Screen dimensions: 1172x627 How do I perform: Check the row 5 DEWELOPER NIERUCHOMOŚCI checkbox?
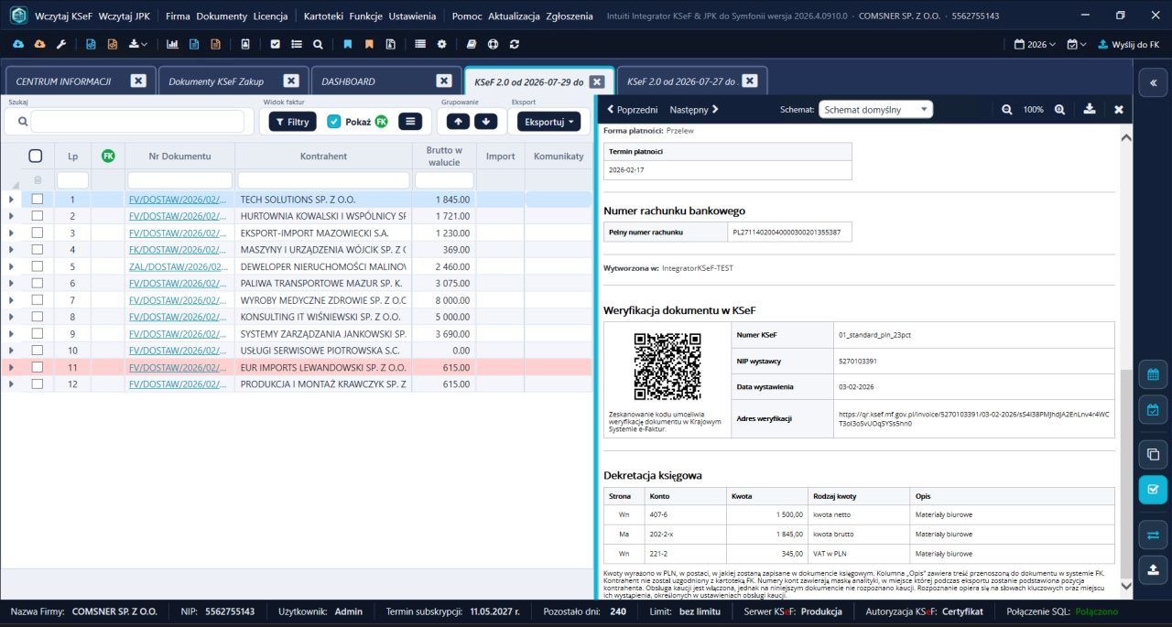pos(38,266)
